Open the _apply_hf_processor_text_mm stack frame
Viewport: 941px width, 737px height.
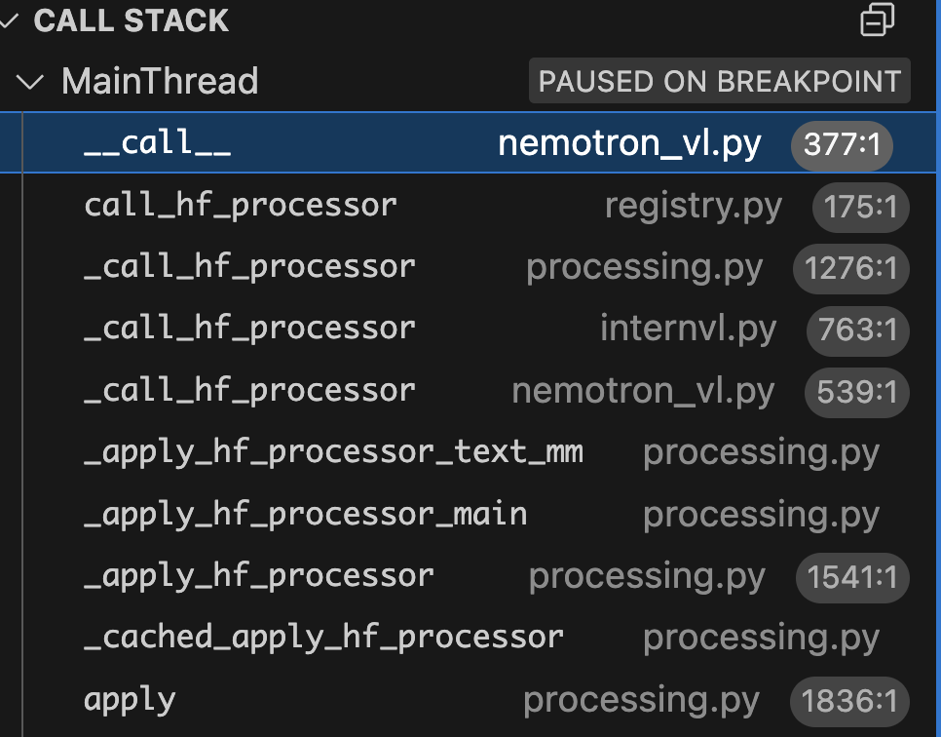pos(333,452)
